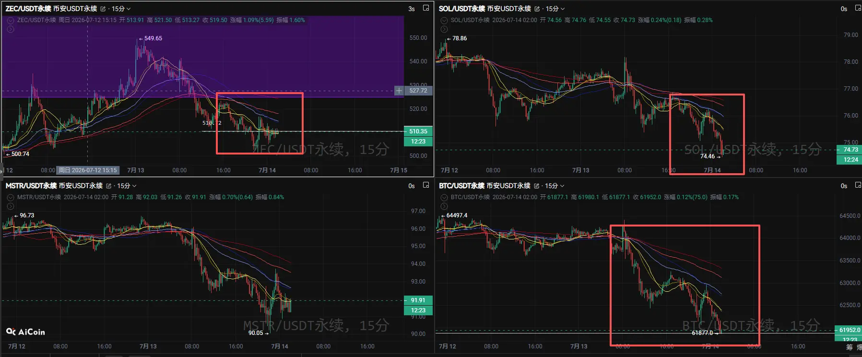Expand MSTR/USDT indicators with circled right arrow
This screenshot has height=357, width=862.
click(x=11, y=206)
